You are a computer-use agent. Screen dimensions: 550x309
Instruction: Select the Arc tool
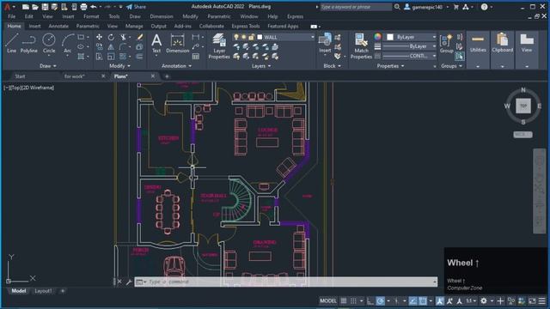[67, 43]
